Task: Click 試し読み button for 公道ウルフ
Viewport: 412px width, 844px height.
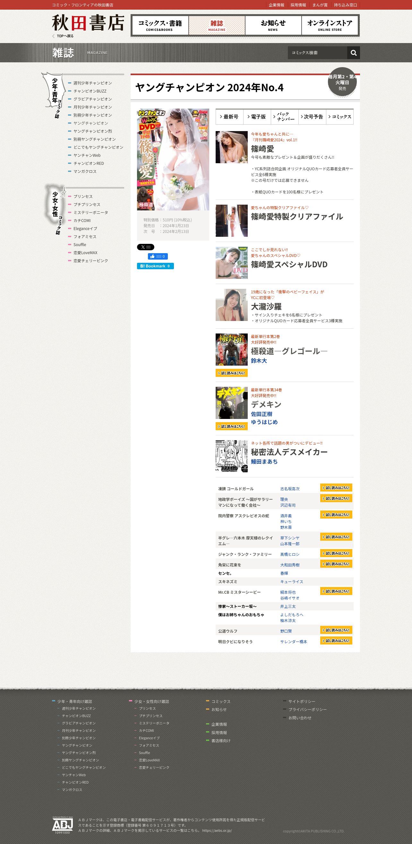Action: [336, 630]
